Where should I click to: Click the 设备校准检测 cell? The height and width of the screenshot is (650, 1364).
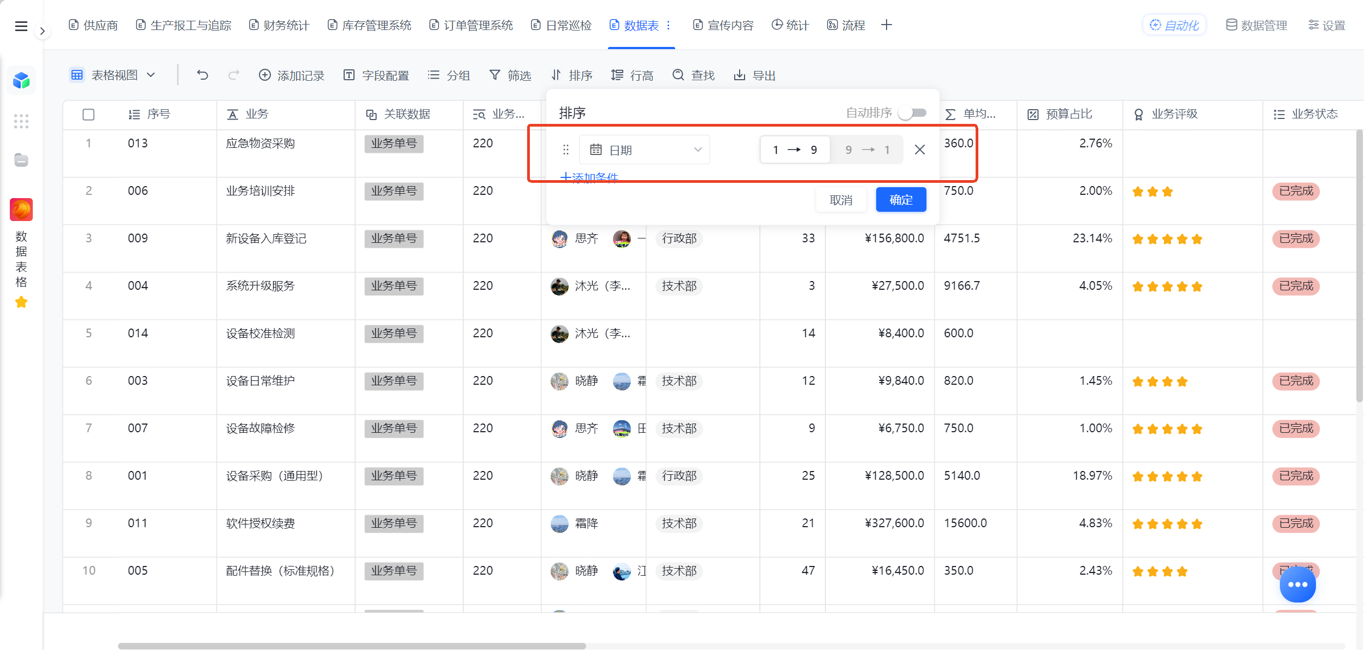click(x=286, y=343)
